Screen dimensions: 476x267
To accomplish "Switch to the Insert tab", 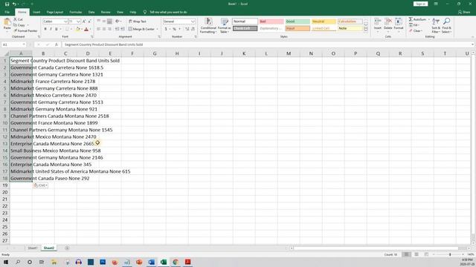I will tap(36, 12).
